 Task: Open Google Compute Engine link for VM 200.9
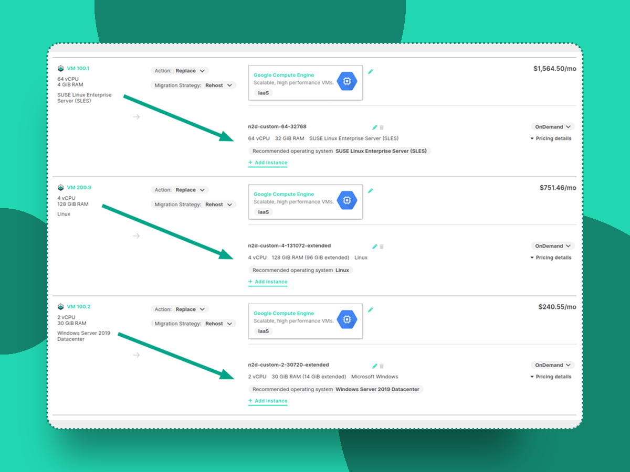point(283,194)
